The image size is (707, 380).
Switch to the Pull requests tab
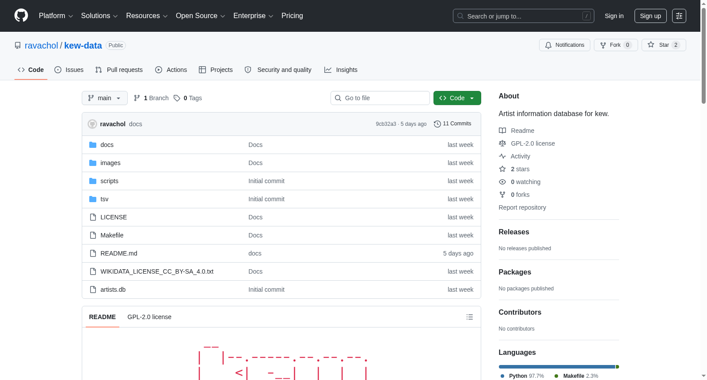click(x=119, y=70)
